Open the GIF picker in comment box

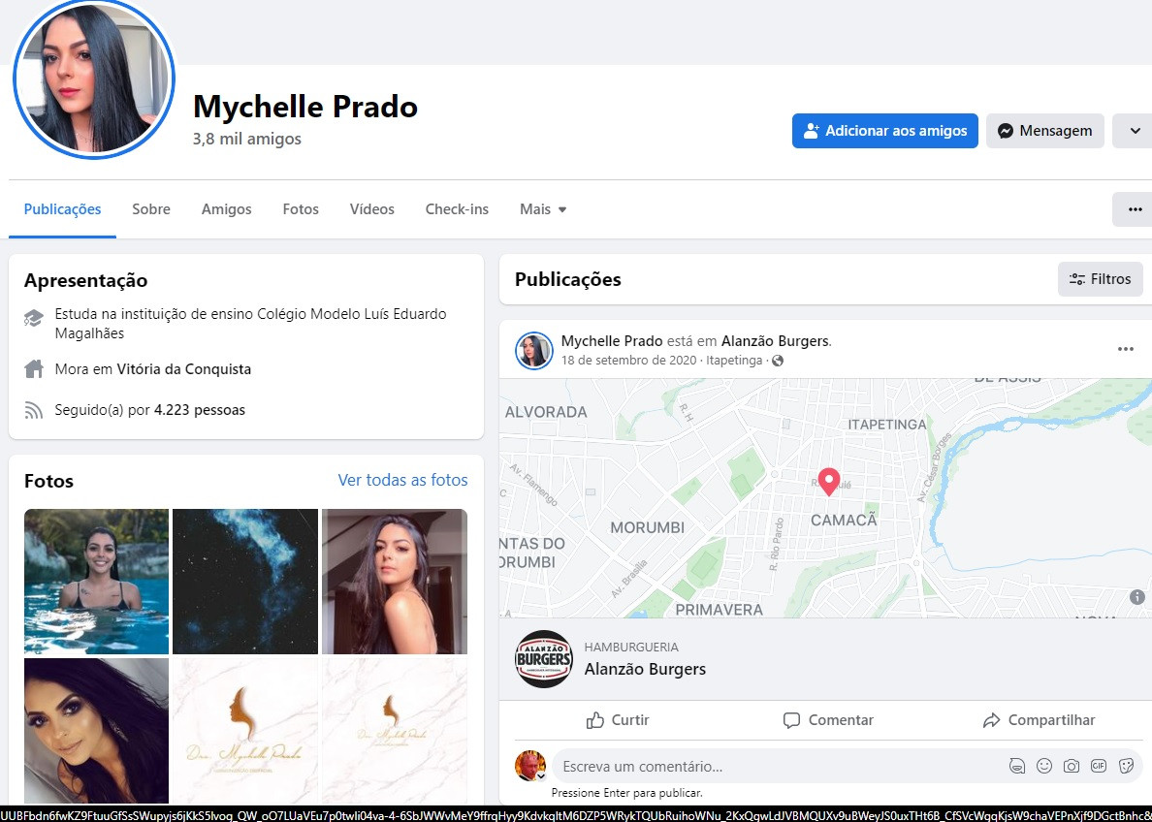point(1099,766)
